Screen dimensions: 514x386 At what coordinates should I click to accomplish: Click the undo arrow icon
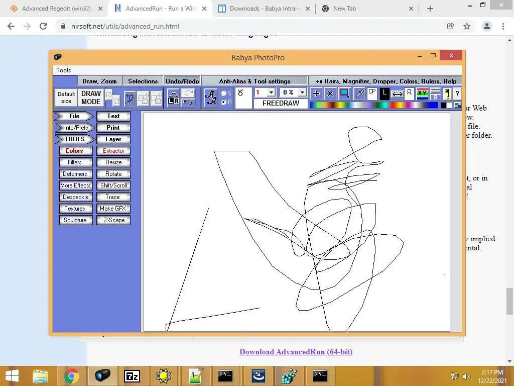[188, 103]
